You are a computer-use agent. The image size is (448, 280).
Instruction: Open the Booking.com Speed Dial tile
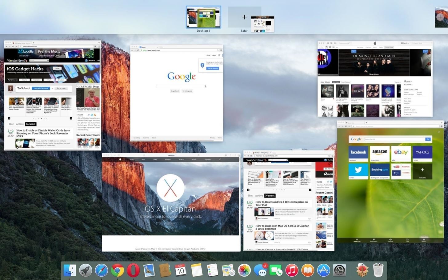[379, 170]
